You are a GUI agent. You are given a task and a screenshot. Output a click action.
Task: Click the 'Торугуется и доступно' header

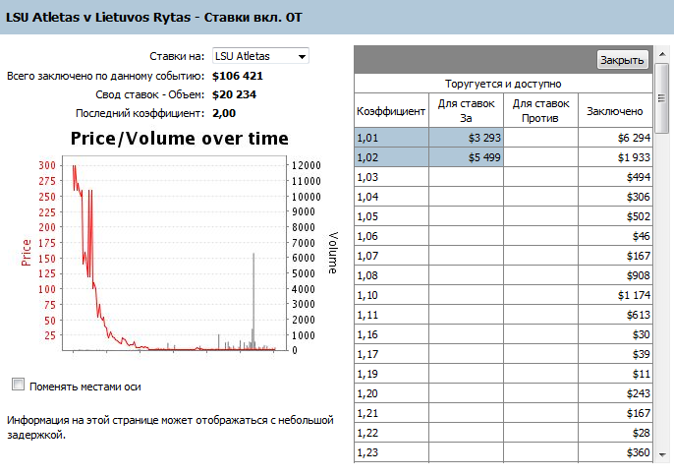pyautogui.click(x=503, y=84)
